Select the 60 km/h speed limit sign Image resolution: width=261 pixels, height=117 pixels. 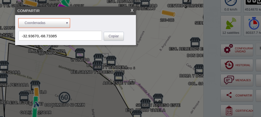(64, 97)
